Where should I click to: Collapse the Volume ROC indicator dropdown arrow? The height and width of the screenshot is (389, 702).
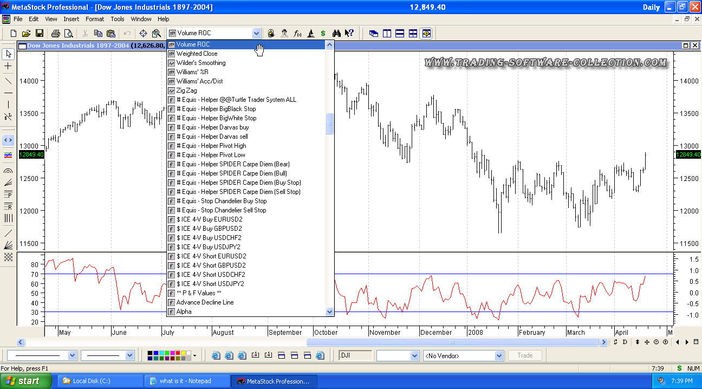coord(256,34)
